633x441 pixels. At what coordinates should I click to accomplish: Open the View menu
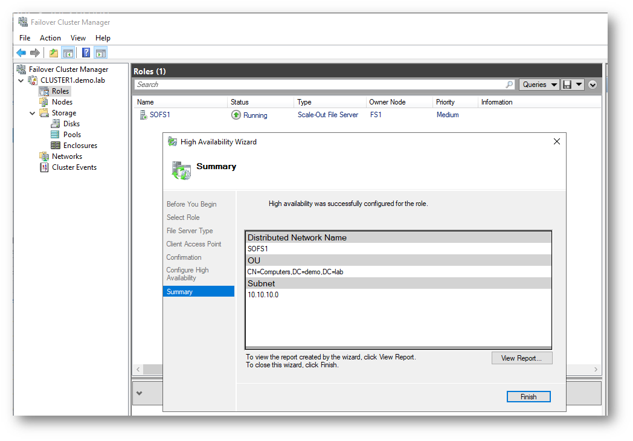pyautogui.click(x=78, y=38)
